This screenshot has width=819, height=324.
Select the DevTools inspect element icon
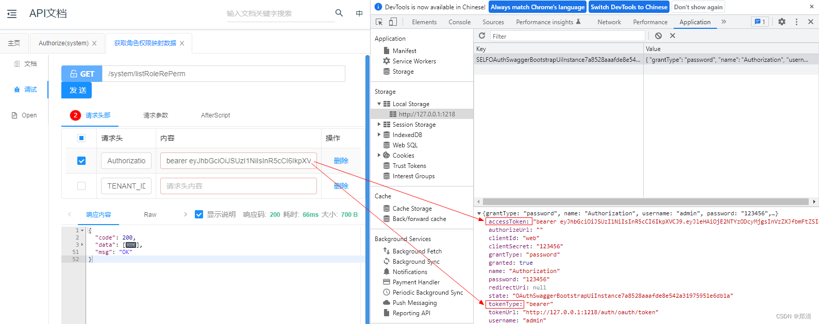[x=379, y=22]
